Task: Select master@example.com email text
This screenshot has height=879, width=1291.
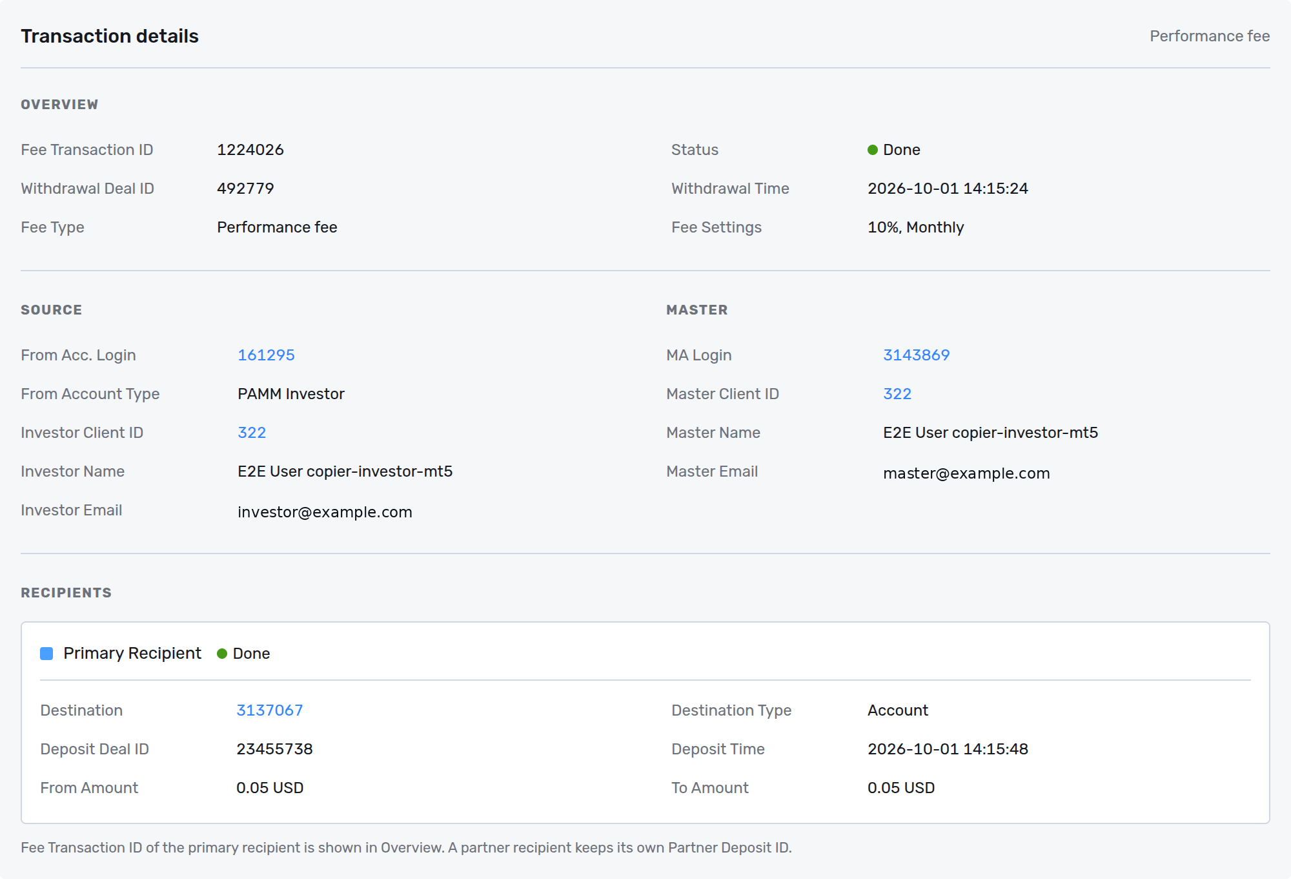Action: point(966,473)
